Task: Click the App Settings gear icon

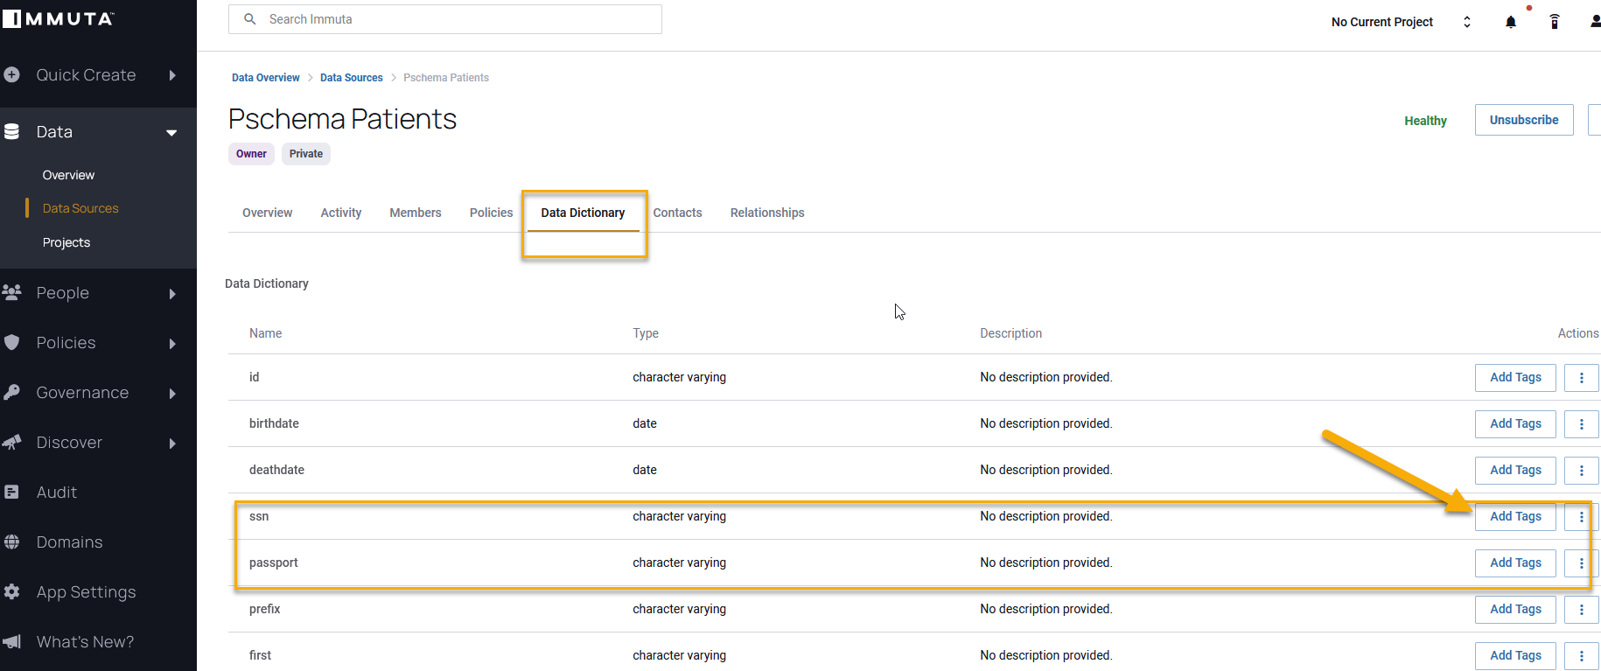Action: pos(11,592)
